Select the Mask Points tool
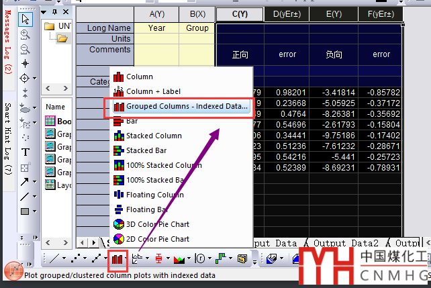431x288 pixels. (25, 123)
